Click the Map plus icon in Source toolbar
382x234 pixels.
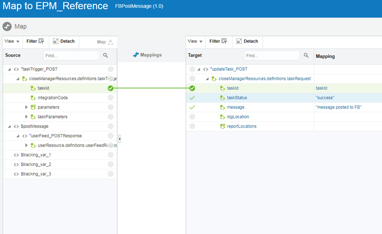pyautogui.click(x=110, y=42)
